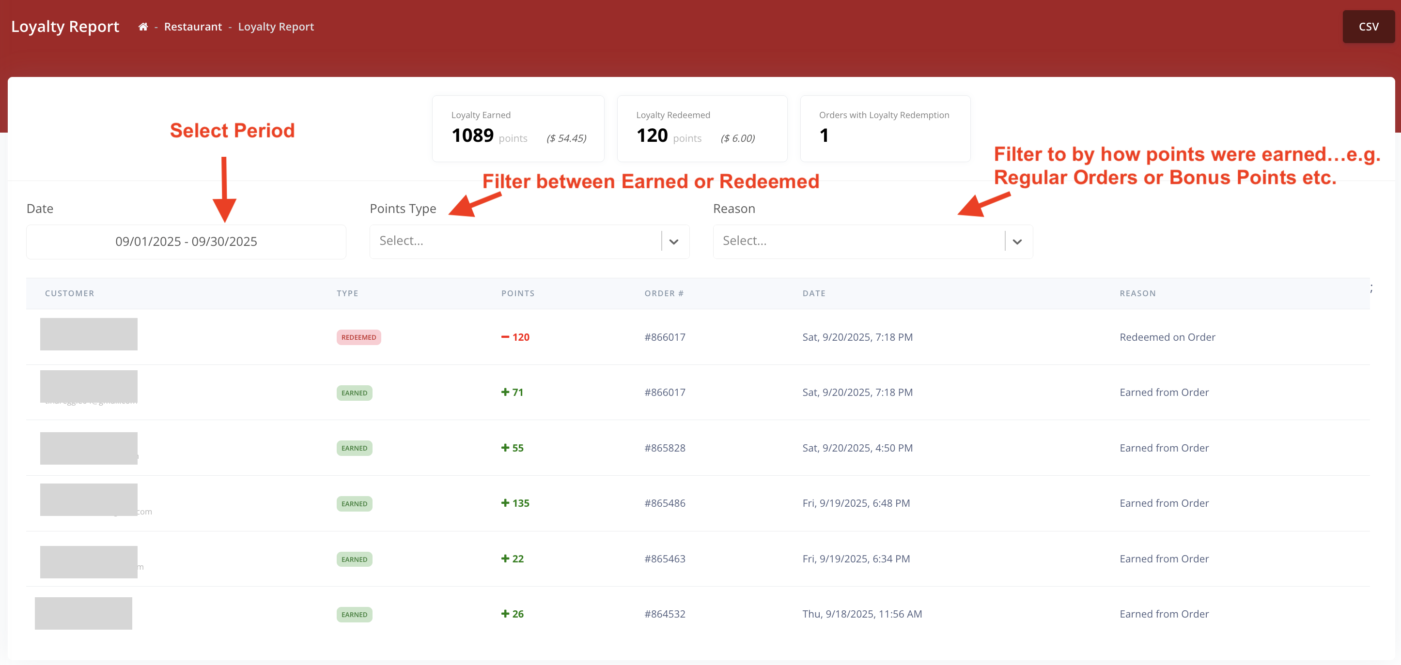Click the Loyalty Report breadcrumb link

276,27
